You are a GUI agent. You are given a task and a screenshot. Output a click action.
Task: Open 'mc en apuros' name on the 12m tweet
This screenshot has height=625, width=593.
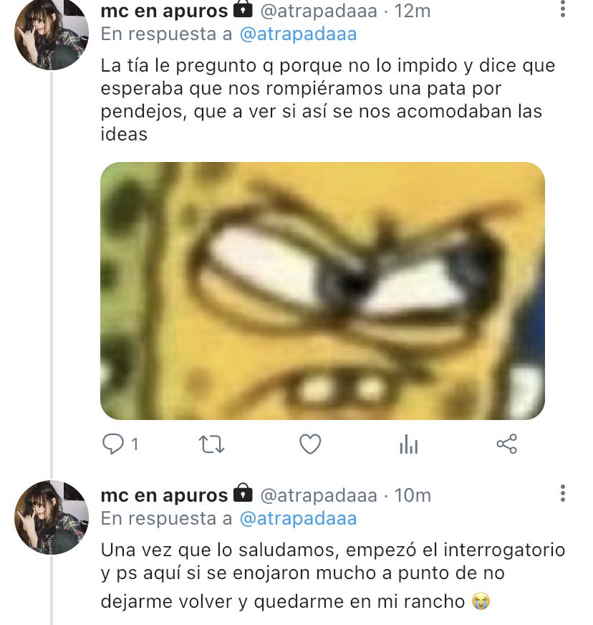point(164,11)
